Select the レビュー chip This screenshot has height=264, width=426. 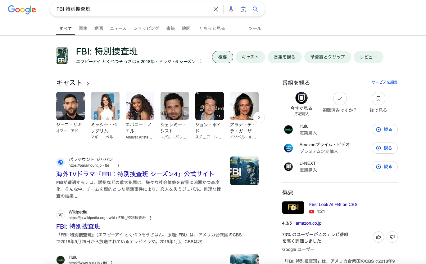click(x=369, y=57)
